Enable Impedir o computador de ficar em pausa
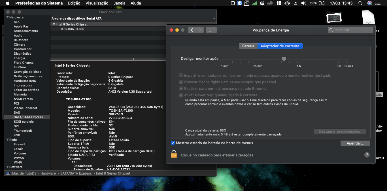The image size is (387, 191). (181, 75)
